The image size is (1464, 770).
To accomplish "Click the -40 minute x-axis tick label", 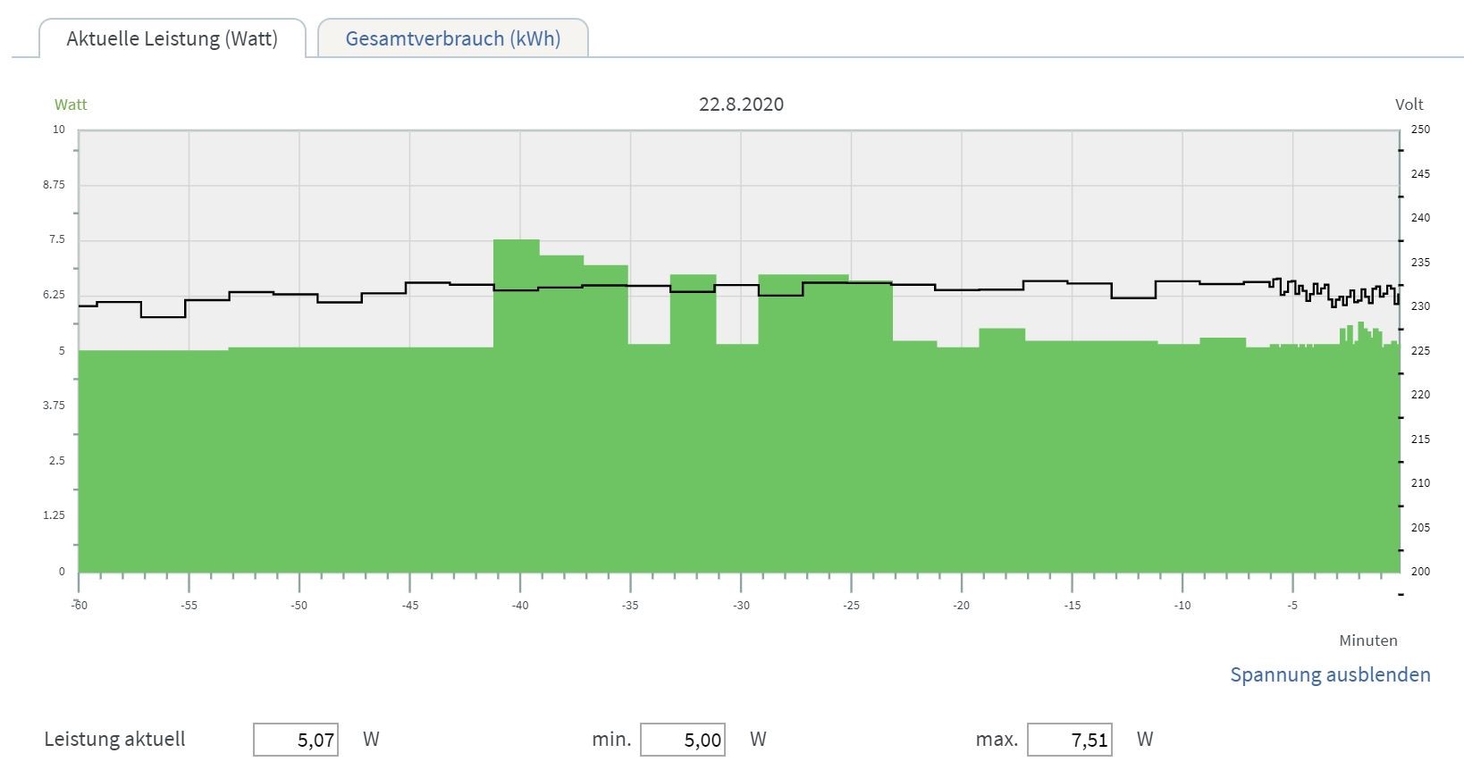I will (x=520, y=605).
